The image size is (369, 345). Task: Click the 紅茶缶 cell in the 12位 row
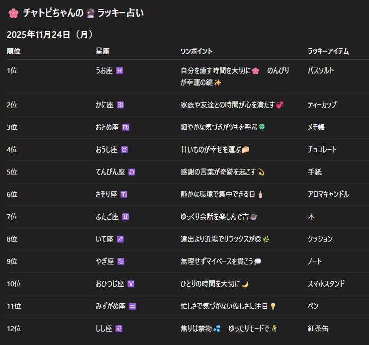click(318, 329)
